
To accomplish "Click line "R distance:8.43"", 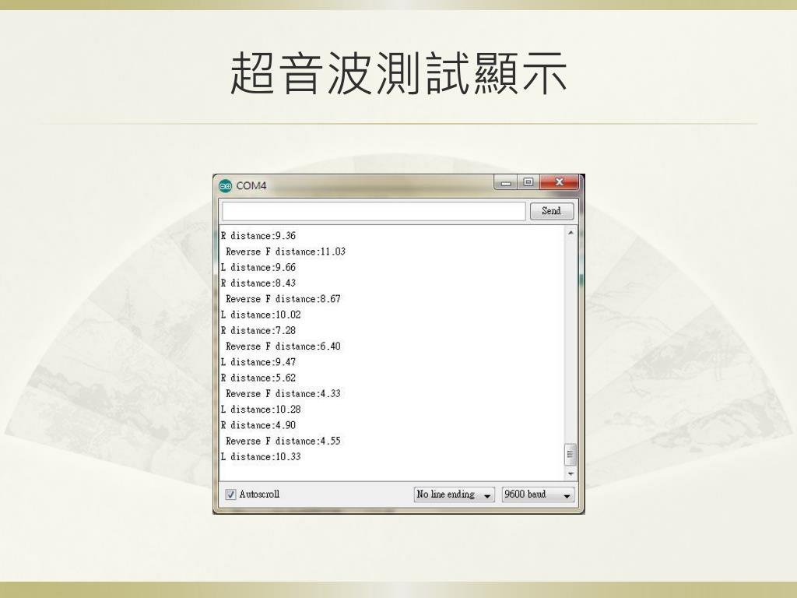I will coord(258,283).
